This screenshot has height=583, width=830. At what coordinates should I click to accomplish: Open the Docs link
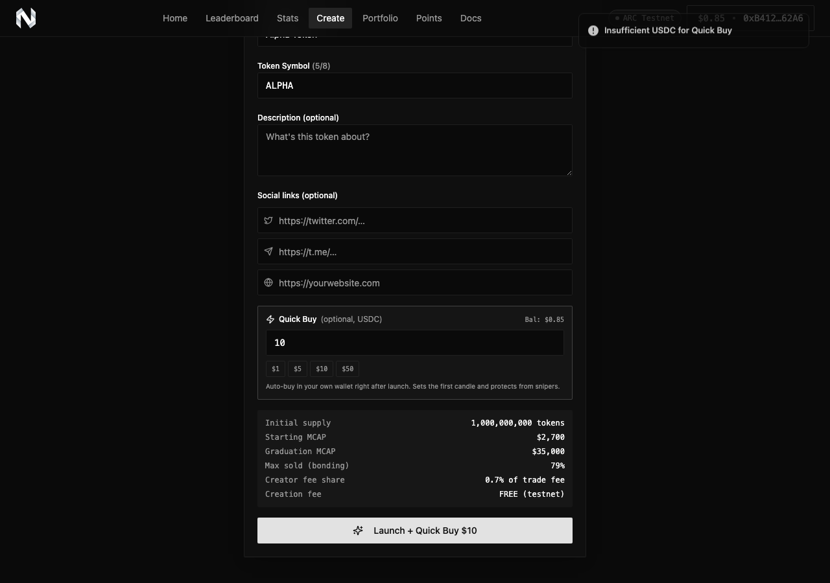(x=471, y=18)
